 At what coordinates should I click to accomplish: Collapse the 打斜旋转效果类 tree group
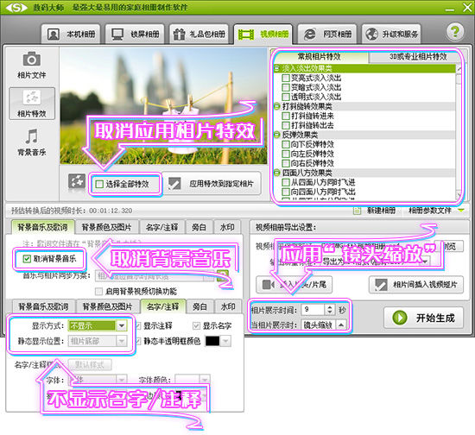[276, 106]
